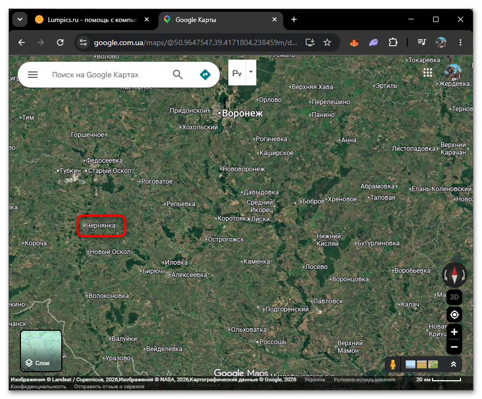Select the Pegman Street View icon

pos(393,364)
